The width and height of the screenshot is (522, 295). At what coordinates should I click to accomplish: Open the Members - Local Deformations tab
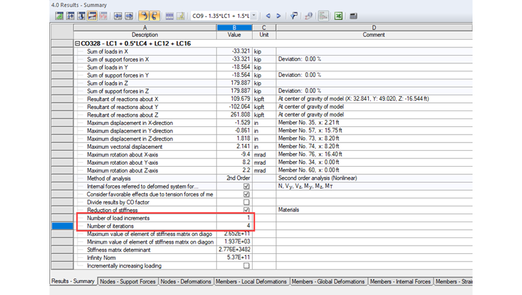coord(251,281)
